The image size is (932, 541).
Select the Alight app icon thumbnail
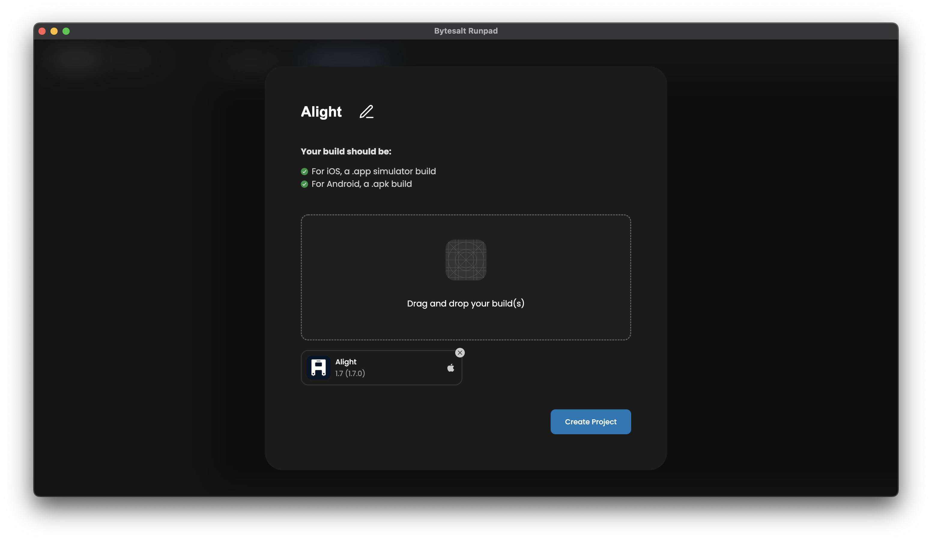click(x=318, y=367)
